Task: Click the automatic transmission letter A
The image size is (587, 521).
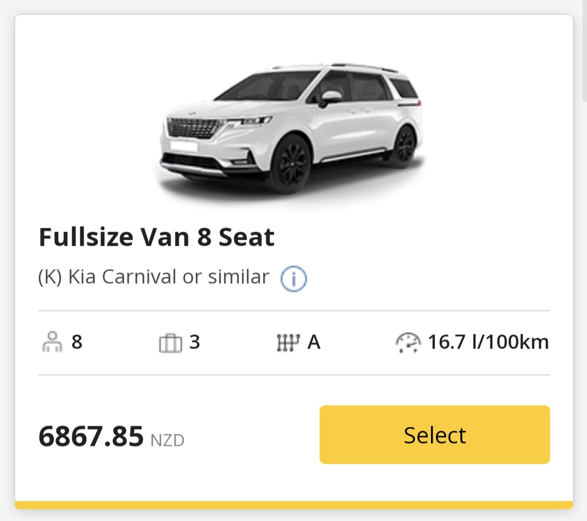Action: coord(314,343)
